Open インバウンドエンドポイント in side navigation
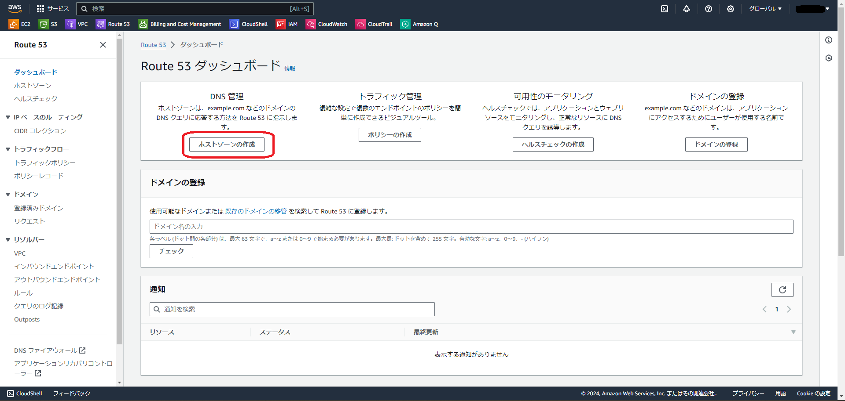Screen dimensions: 845x401 coord(54,267)
